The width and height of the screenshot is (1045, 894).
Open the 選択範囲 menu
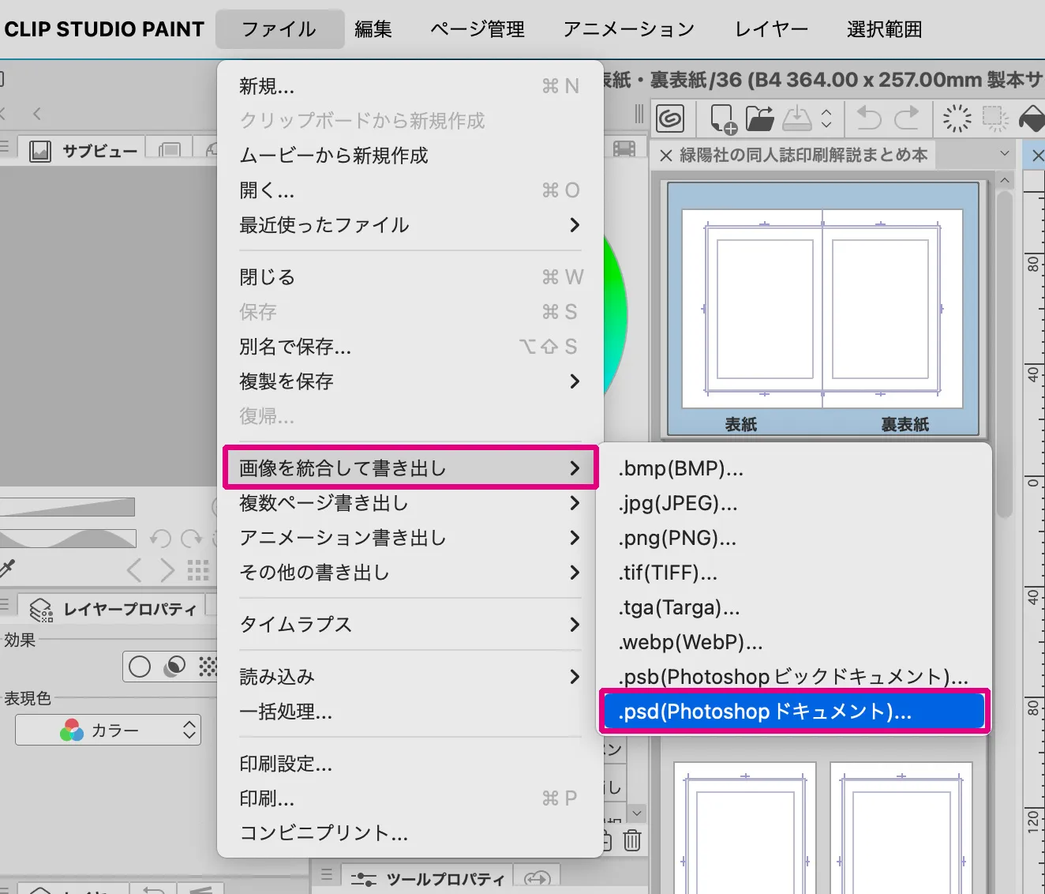point(885,29)
